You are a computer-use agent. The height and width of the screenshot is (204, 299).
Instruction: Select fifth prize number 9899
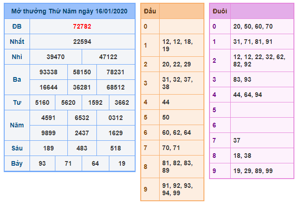[x=48, y=133]
